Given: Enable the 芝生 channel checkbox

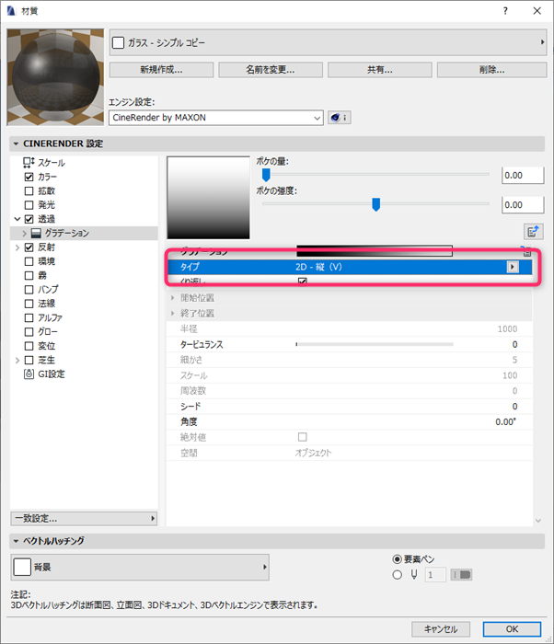Looking at the screenshot, I should [29, 361].
